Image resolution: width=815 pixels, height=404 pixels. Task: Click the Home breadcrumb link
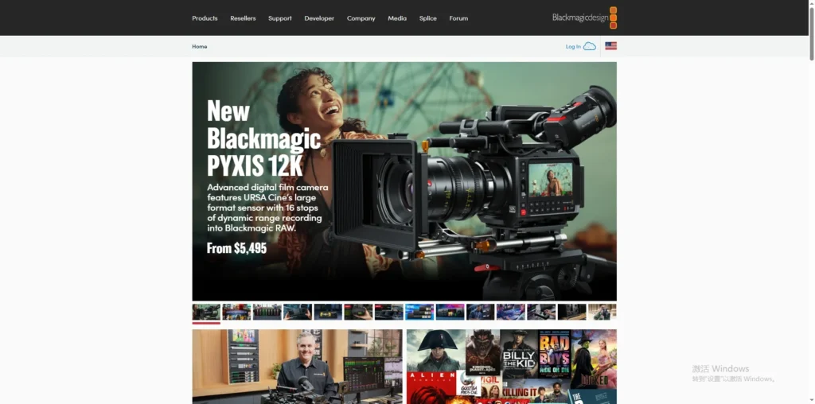click(199, 46)
